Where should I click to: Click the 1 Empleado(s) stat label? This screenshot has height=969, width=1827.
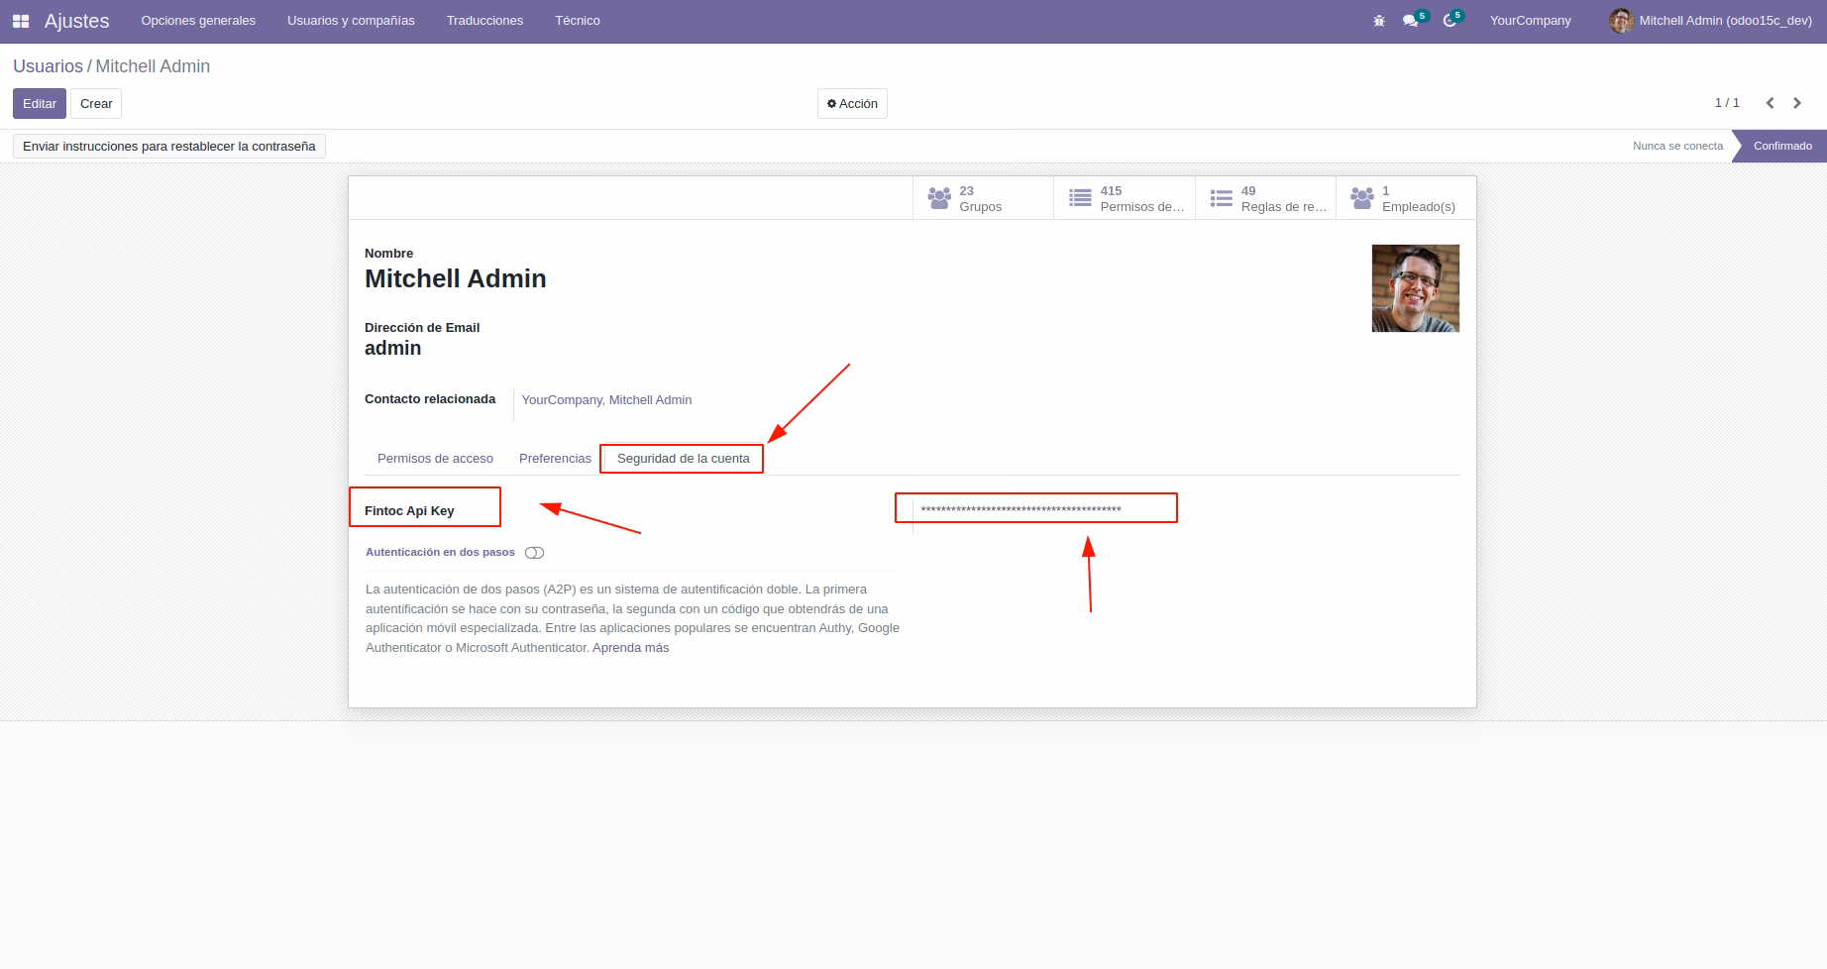[1418, 198]
